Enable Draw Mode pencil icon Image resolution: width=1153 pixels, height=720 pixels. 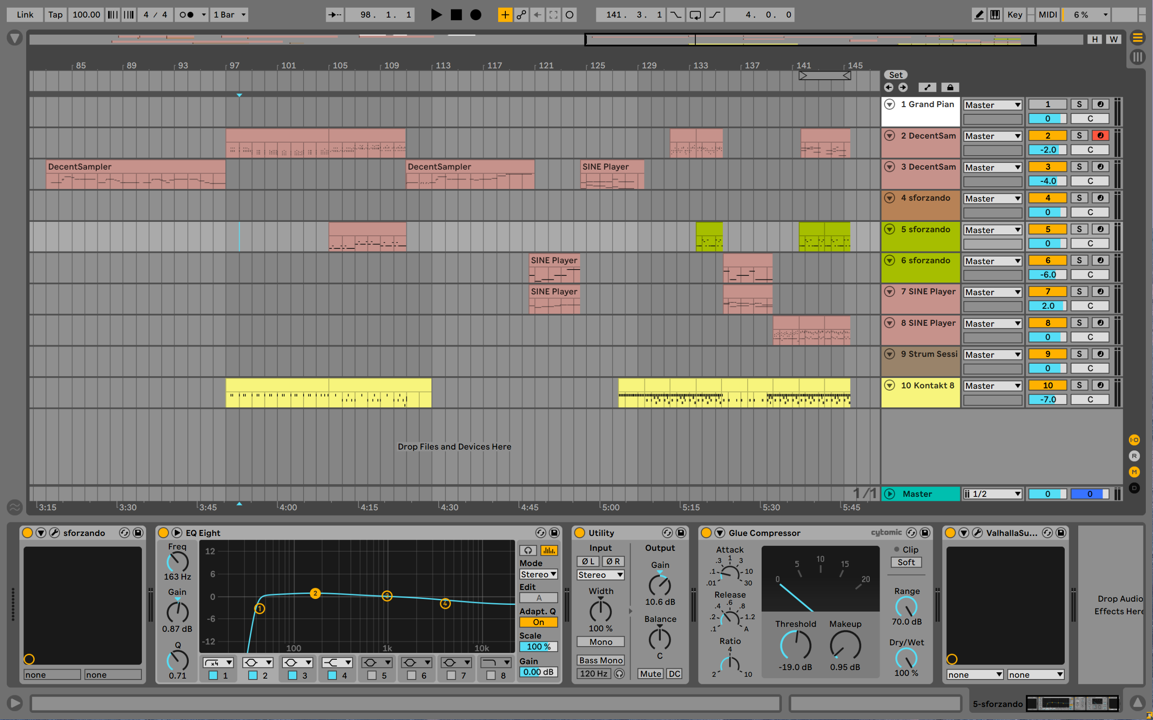click(x=979, y=15)
